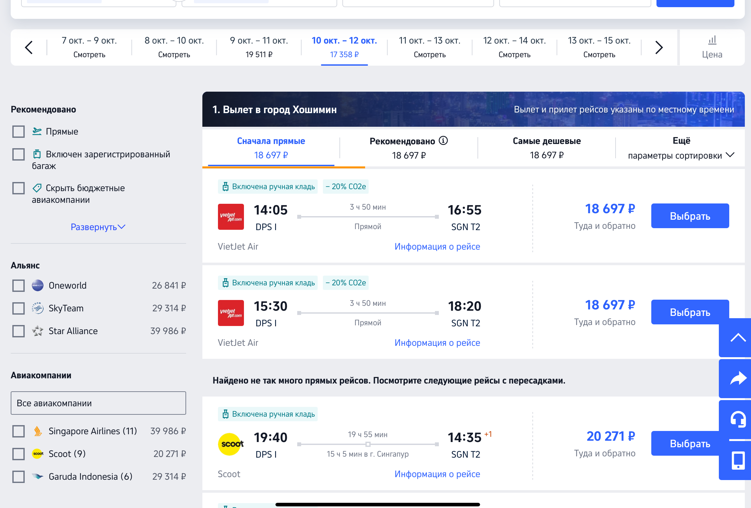The height and width of the screenshot is (508, 751).
Task: Open the price chart icon
Action: (x=712, y=47)
